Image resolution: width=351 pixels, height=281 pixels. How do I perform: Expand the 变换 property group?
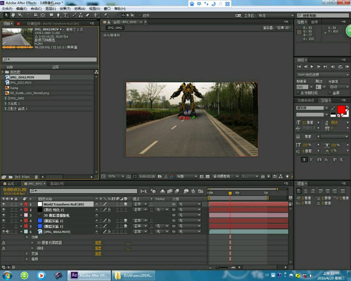tap(27, 254)
